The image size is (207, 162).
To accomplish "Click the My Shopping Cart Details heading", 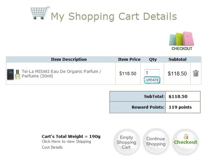I will coord(113,16).
